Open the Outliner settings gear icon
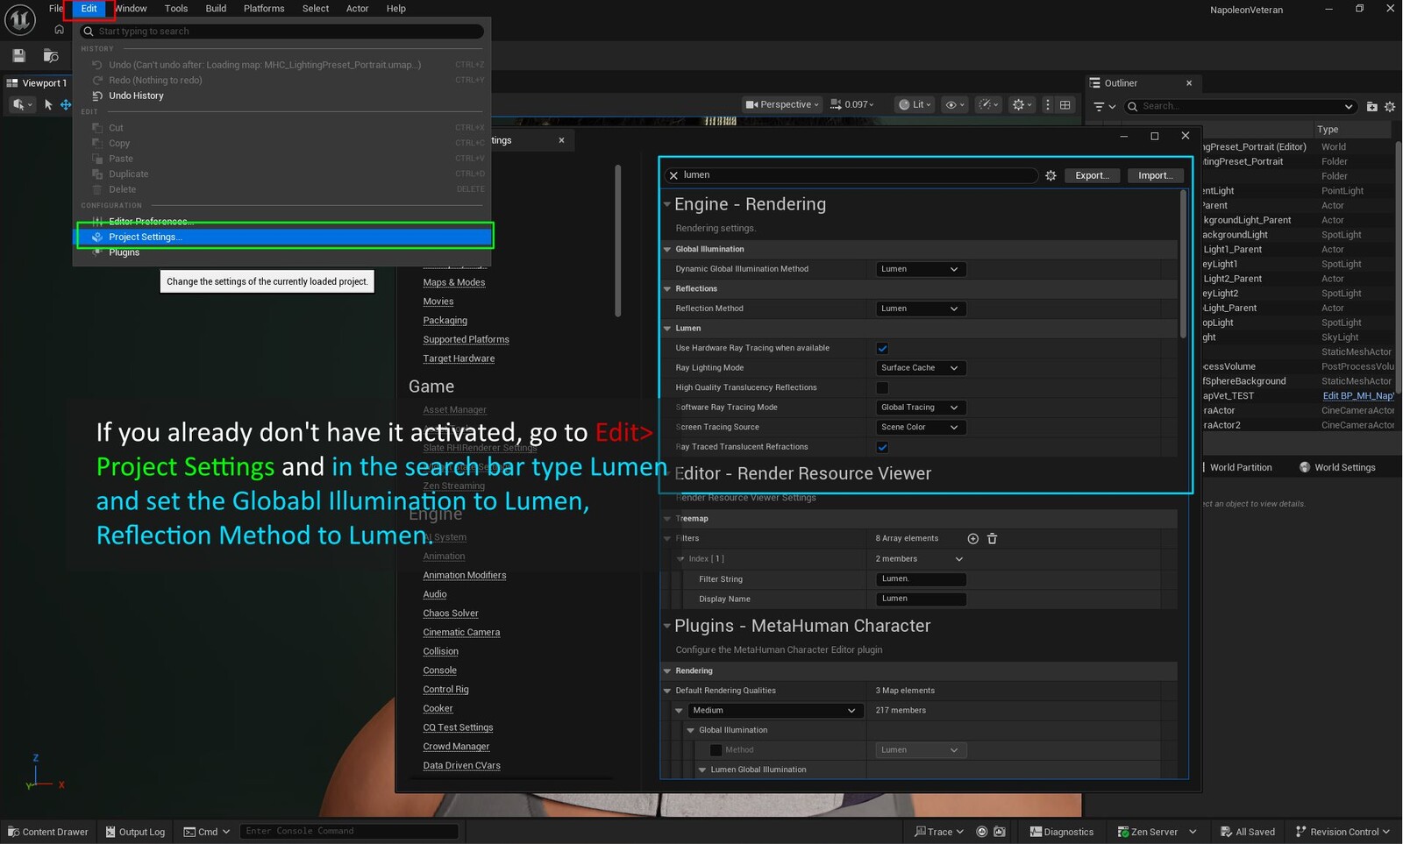This screenshot has height=844, width=1403. click(x=1389, y=106)
